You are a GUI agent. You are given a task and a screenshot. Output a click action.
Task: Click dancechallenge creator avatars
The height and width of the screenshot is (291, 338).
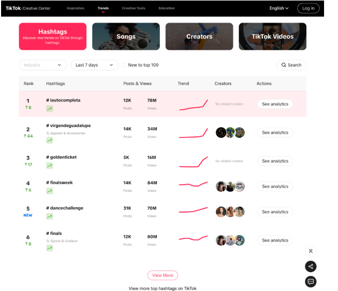click(x=230, y=212)
